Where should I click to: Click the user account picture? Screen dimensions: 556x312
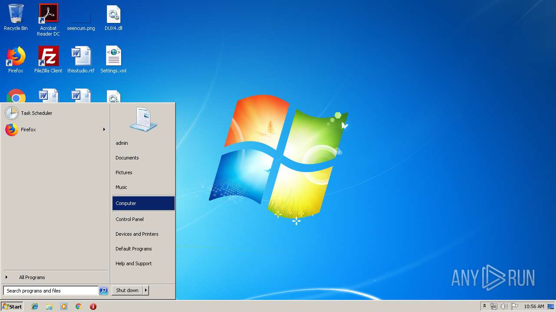pos(143,119)
